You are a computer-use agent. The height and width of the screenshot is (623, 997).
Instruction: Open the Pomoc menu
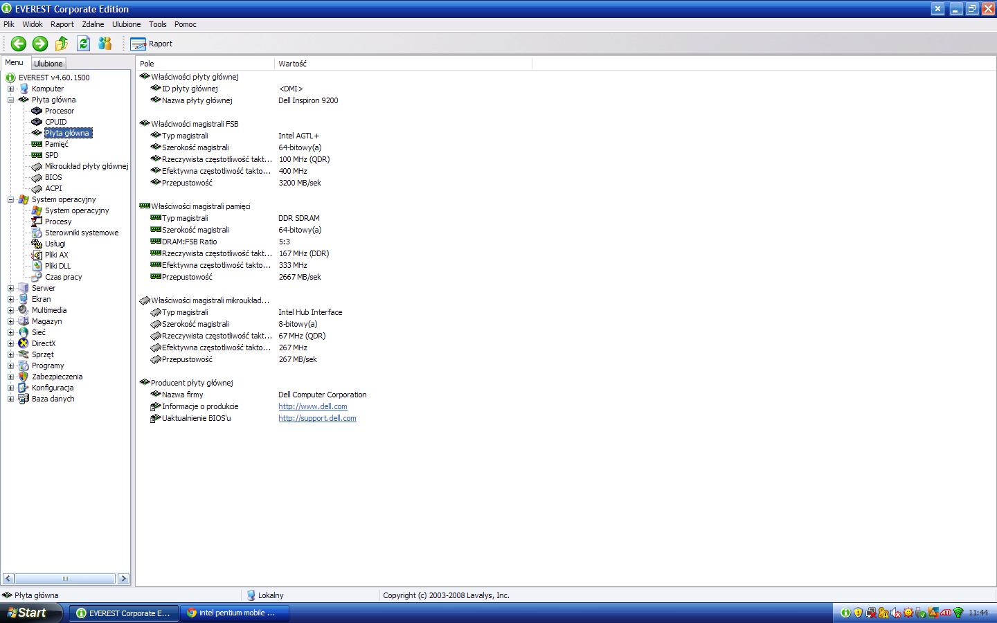pyautogui.click(x=186, y=24)
